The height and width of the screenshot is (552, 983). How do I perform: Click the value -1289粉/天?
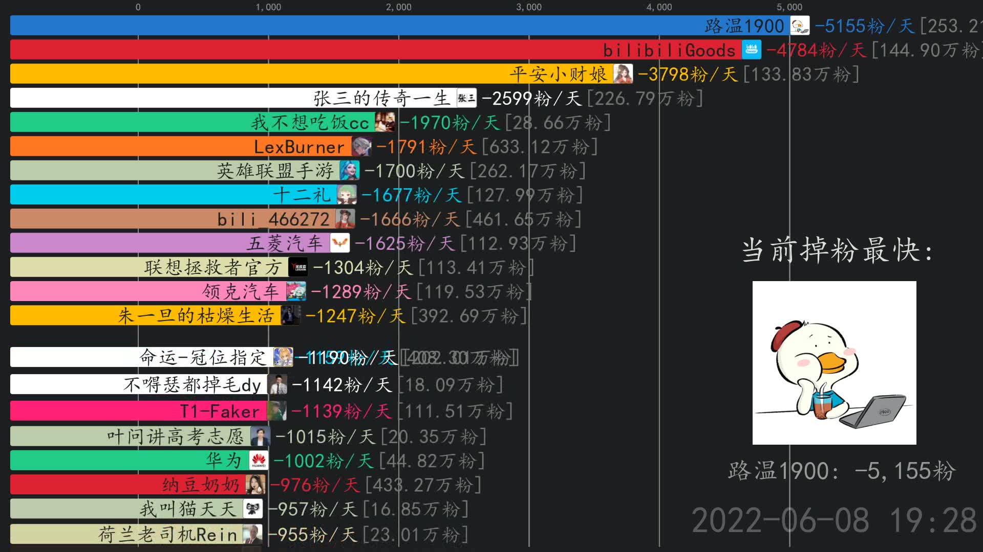click(x=360, y=292)
